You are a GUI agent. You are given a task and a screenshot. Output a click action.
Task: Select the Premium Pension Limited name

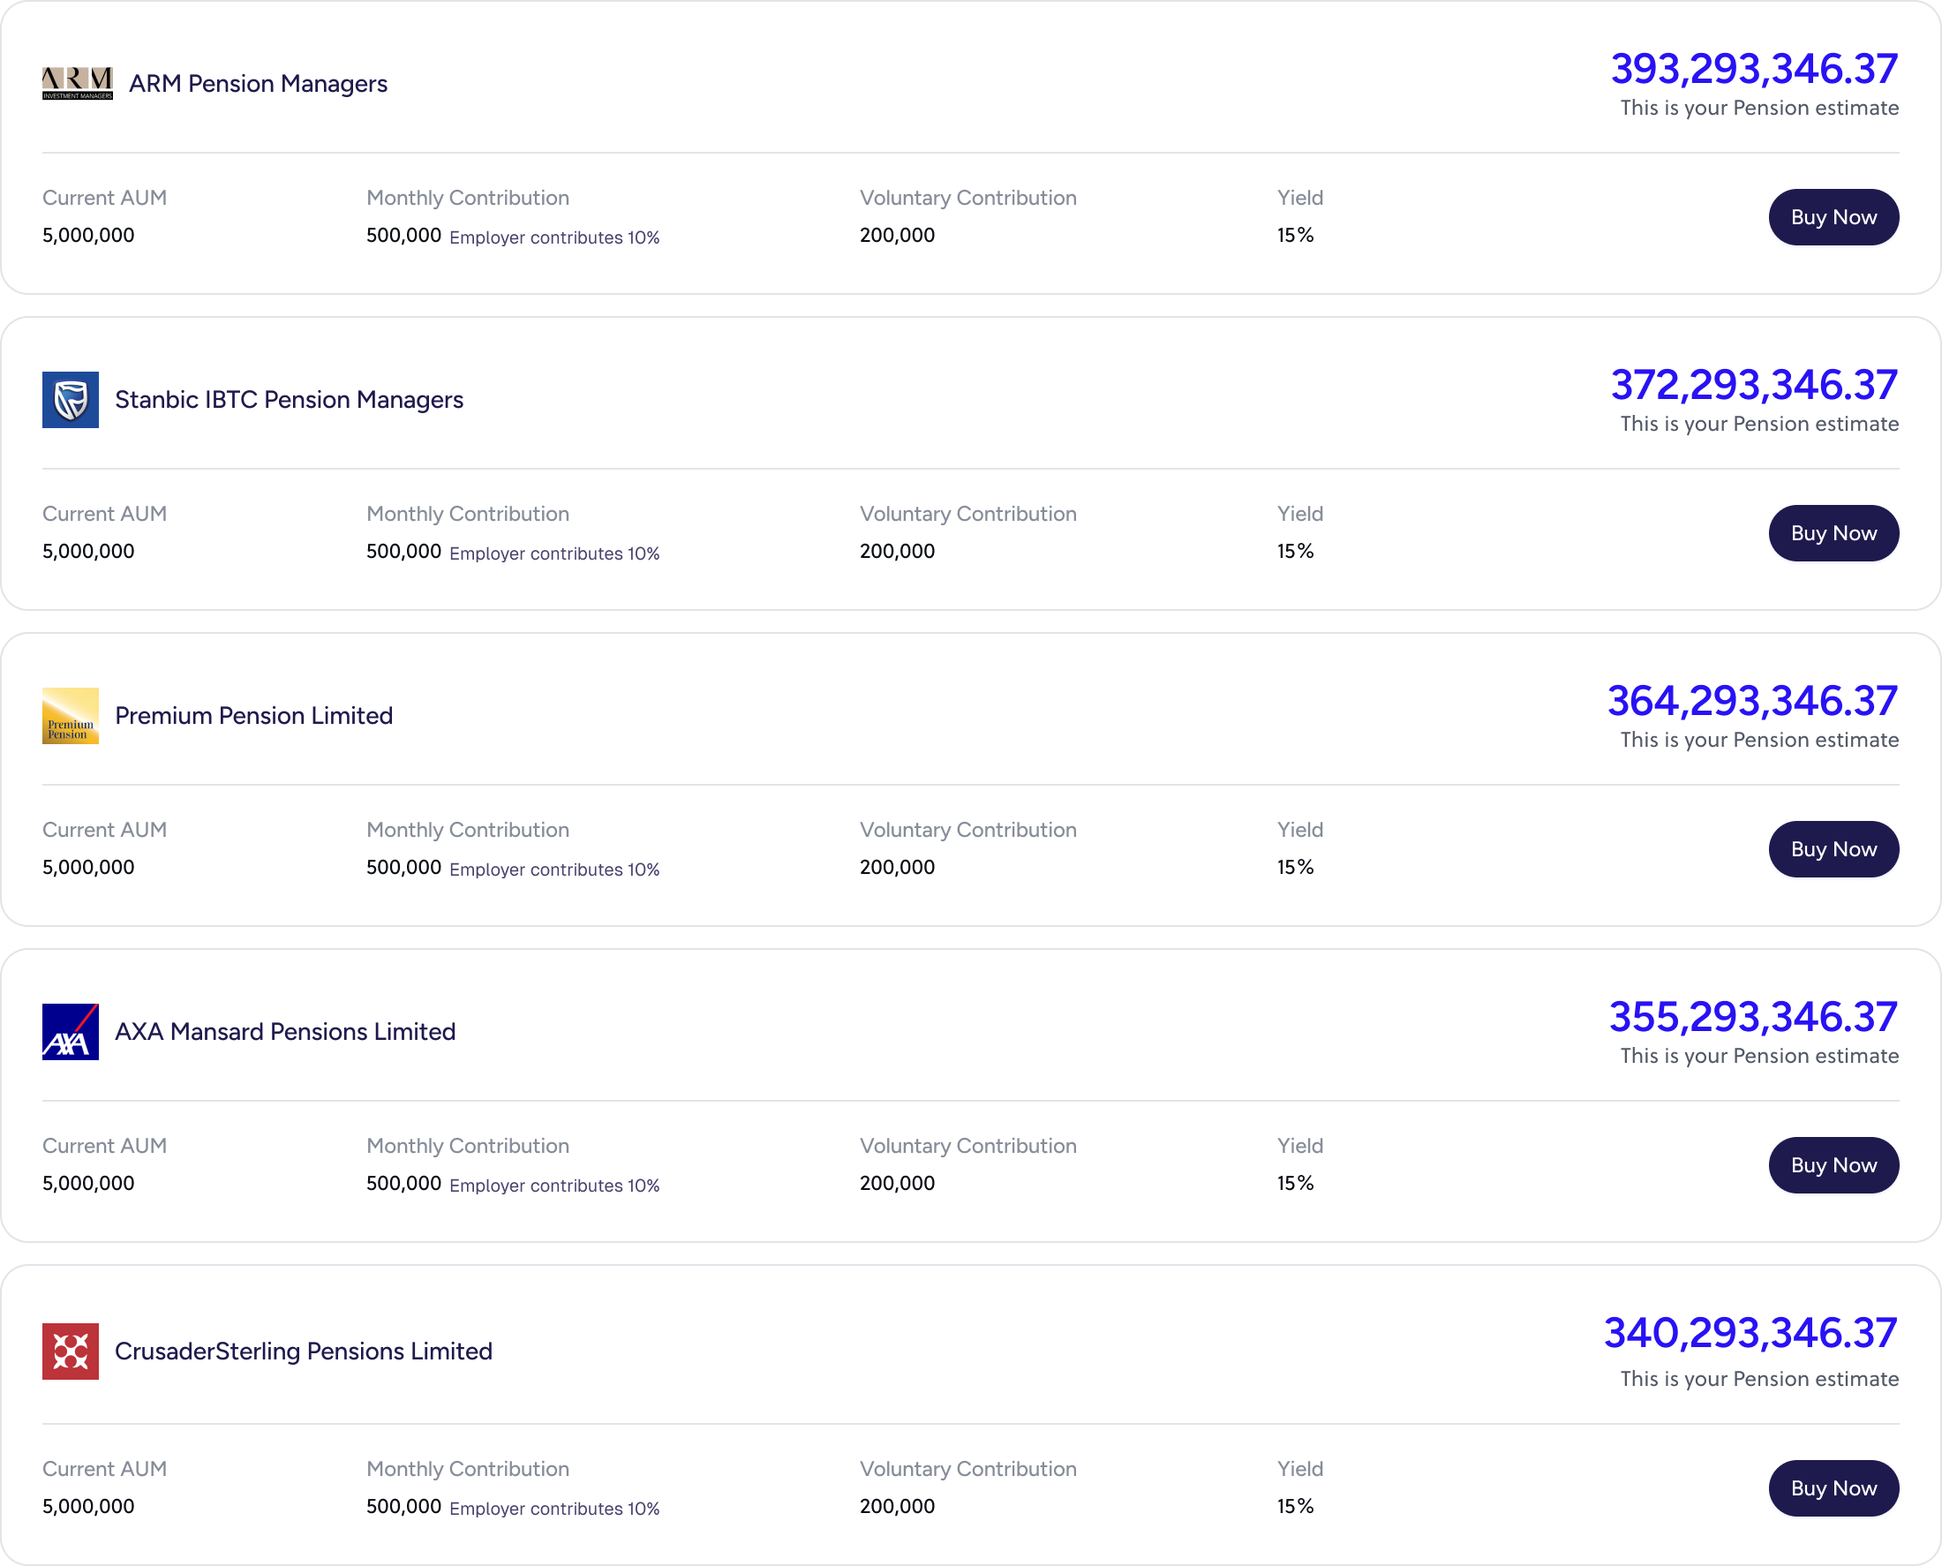pyautogui.click(x=253, y=715)
